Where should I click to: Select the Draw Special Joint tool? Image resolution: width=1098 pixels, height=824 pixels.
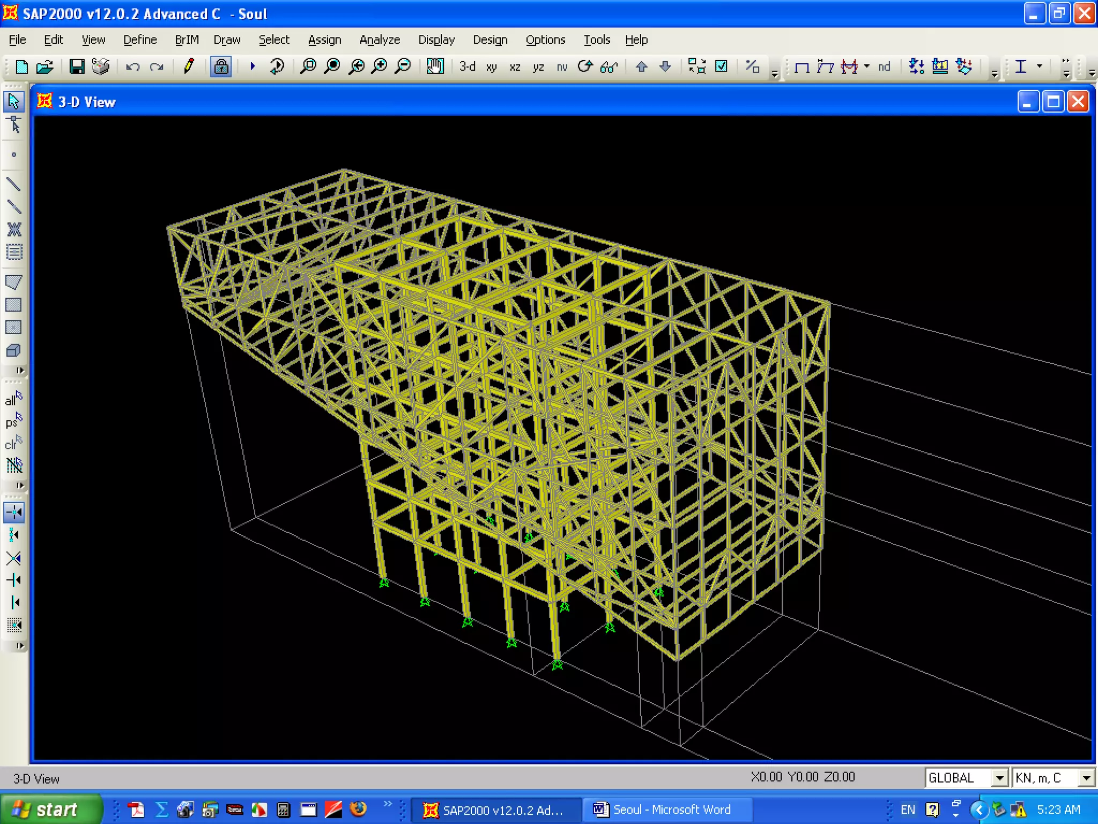click(x=14, y=154)
